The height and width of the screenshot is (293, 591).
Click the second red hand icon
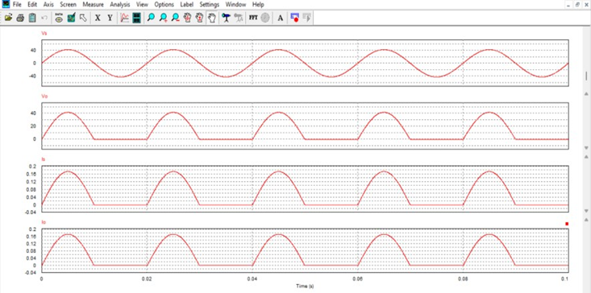click(199, 17)
